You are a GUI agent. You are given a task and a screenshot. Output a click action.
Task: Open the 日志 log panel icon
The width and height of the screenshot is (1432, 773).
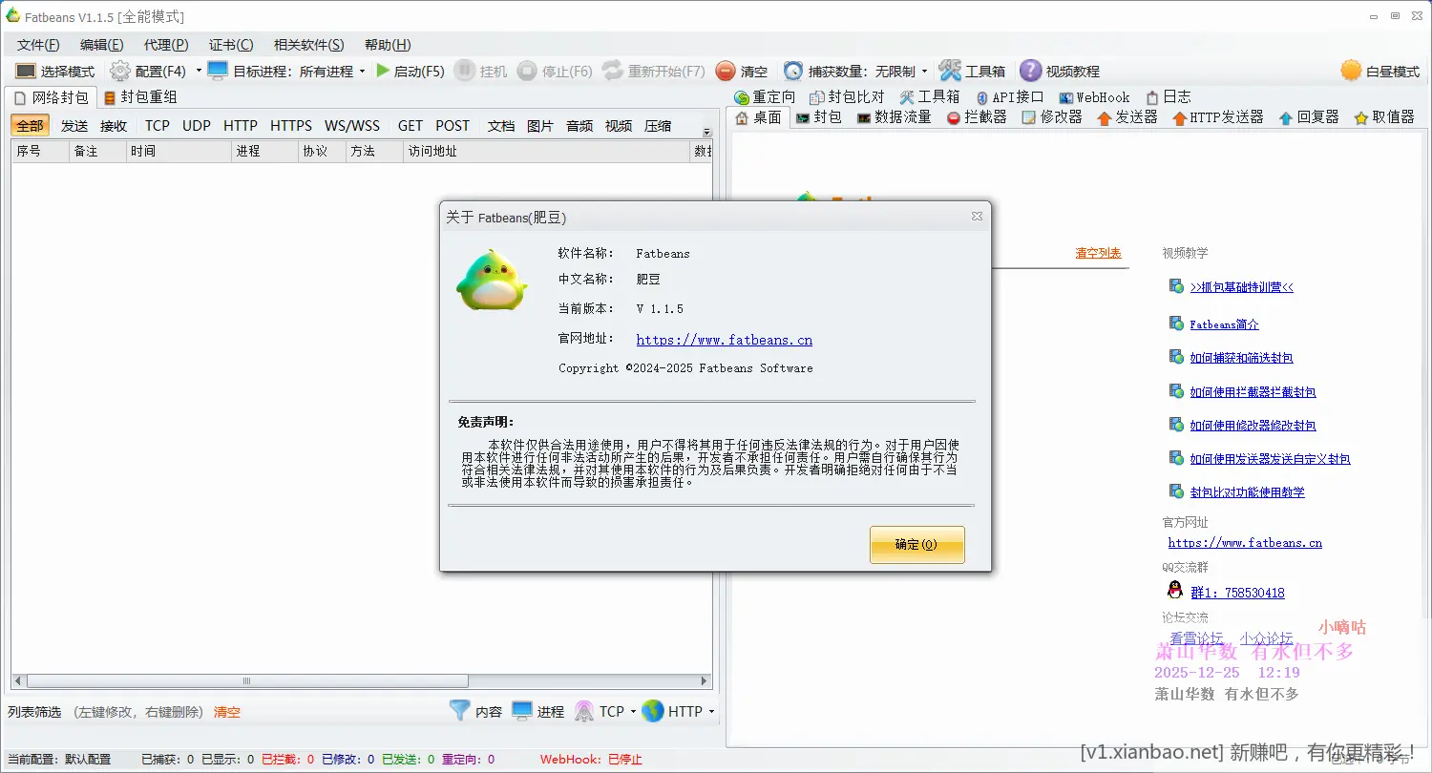[x=1168, y=95]
